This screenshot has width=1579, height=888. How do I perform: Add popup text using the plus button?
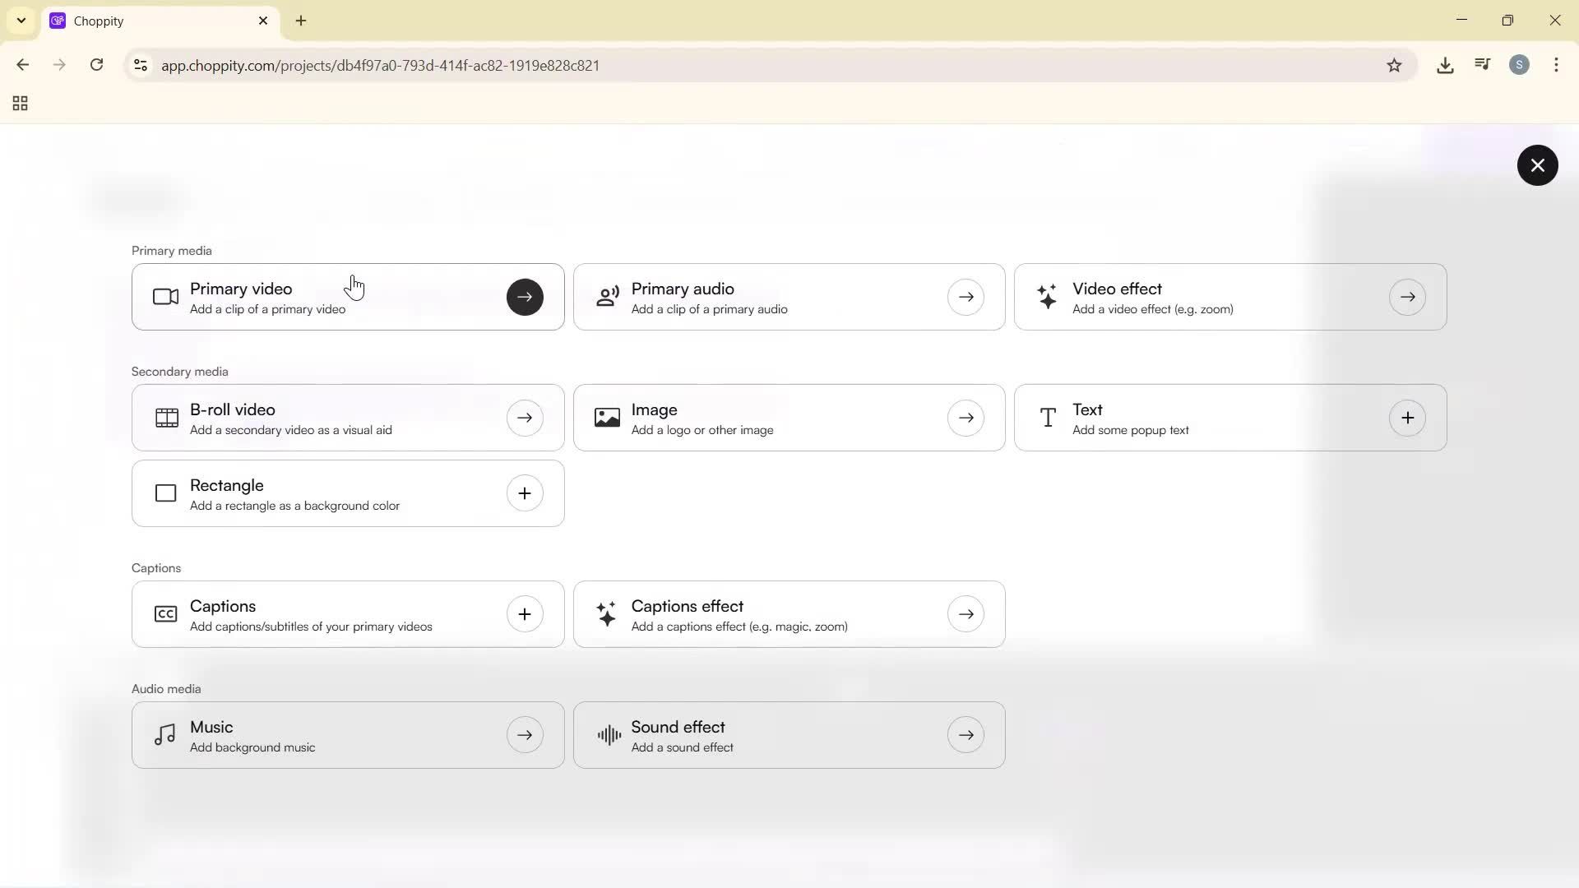(1407, 417)
